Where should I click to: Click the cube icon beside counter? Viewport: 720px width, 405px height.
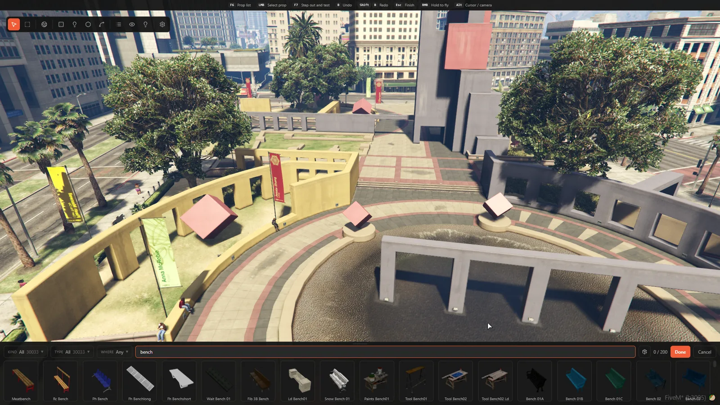click(644, 352)
